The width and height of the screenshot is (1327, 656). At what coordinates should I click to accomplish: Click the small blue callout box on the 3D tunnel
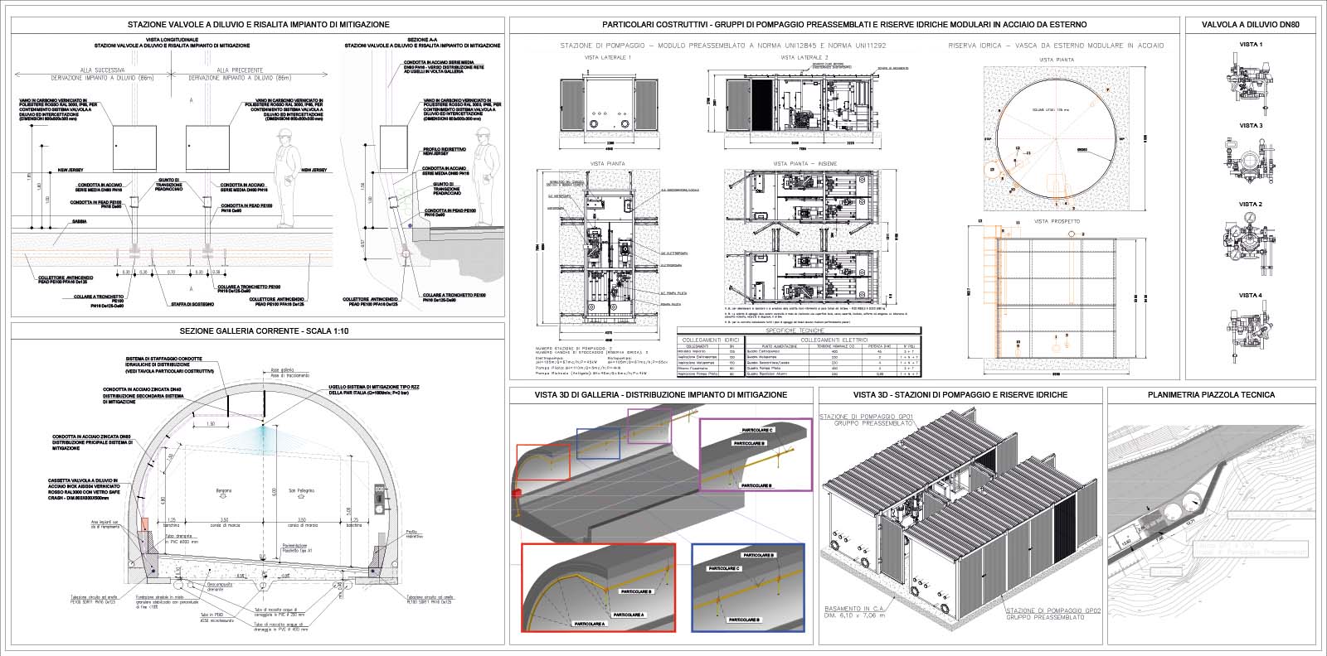[x=597, y=443]
